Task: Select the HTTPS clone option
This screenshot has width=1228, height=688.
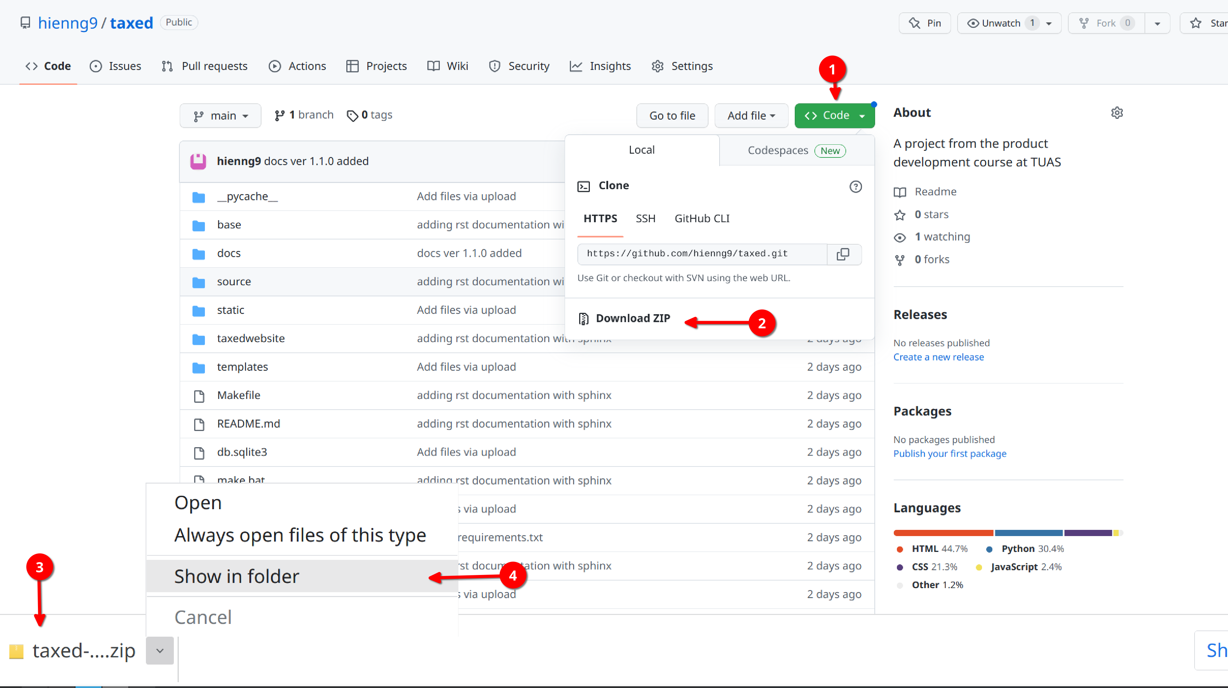Action: [600, 218]
